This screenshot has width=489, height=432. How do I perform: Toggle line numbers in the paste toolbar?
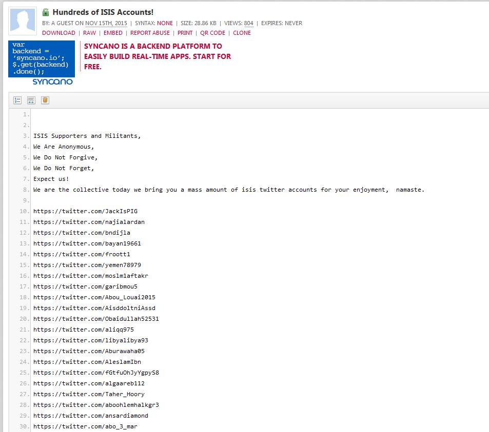coord(17,100)
